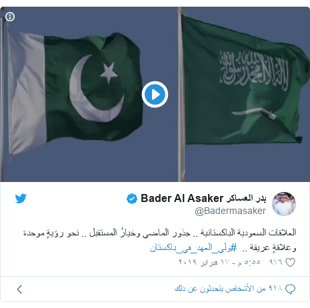Click the first line of tweet text
Screen dimensions: 310x308
pyautogui.click(x=159, y=233)
